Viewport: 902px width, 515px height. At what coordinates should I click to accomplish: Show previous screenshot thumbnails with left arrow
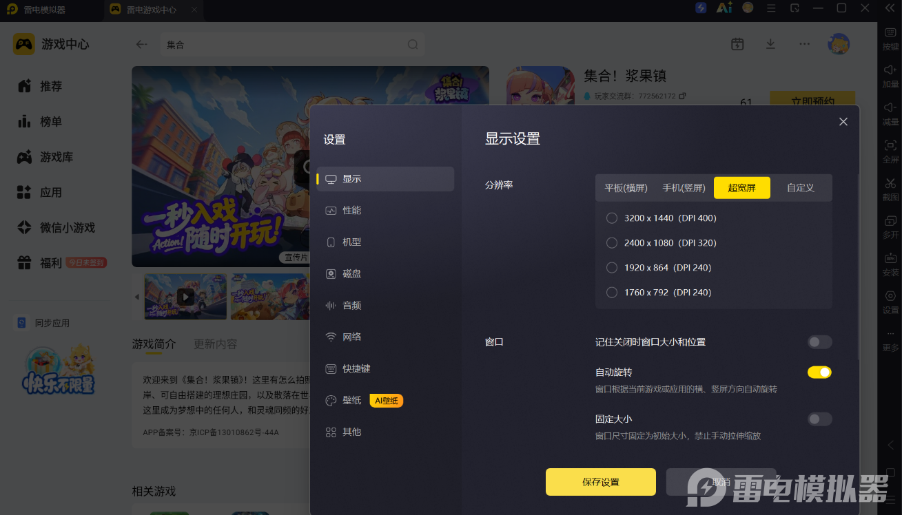[136, 297]
